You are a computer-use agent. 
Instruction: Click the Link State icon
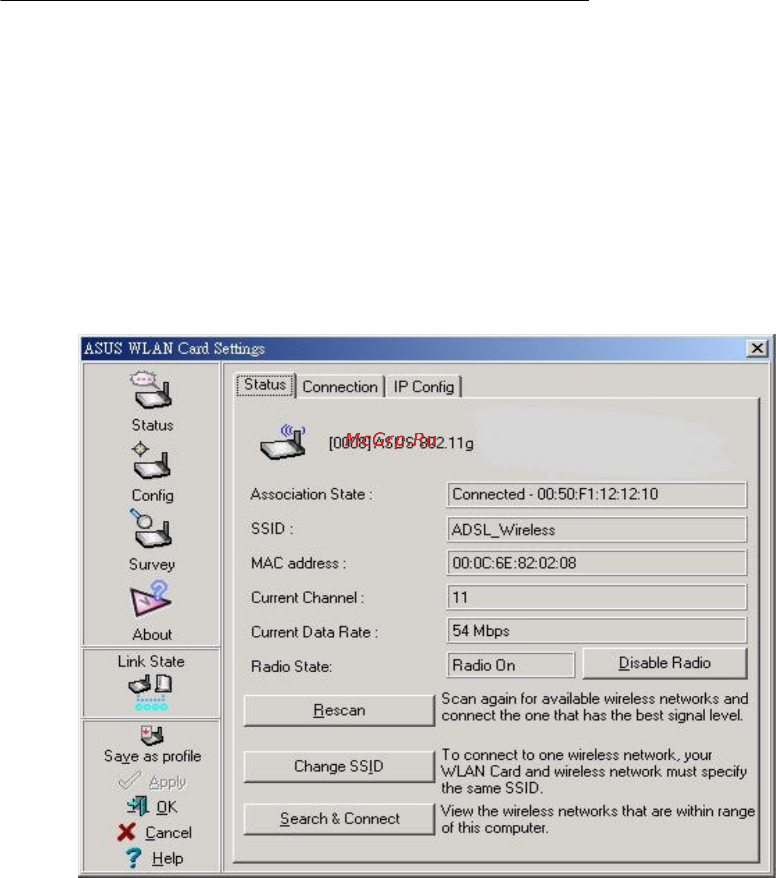(x=151, y=692)
